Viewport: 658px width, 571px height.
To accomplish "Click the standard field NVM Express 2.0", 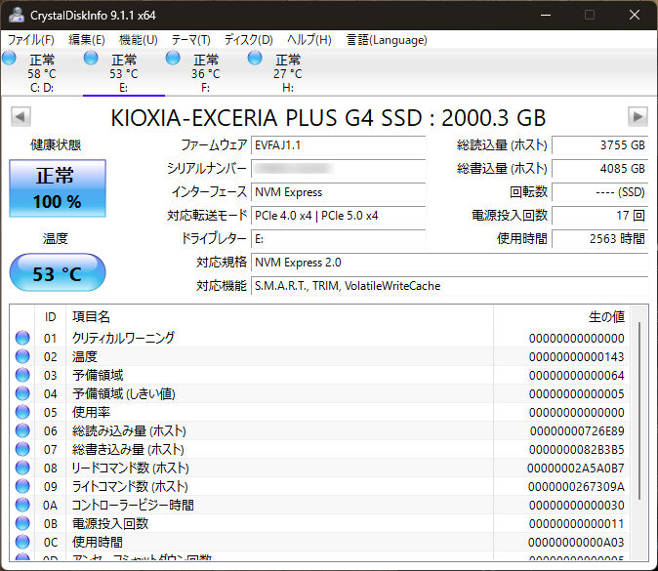I will (450, 263).
